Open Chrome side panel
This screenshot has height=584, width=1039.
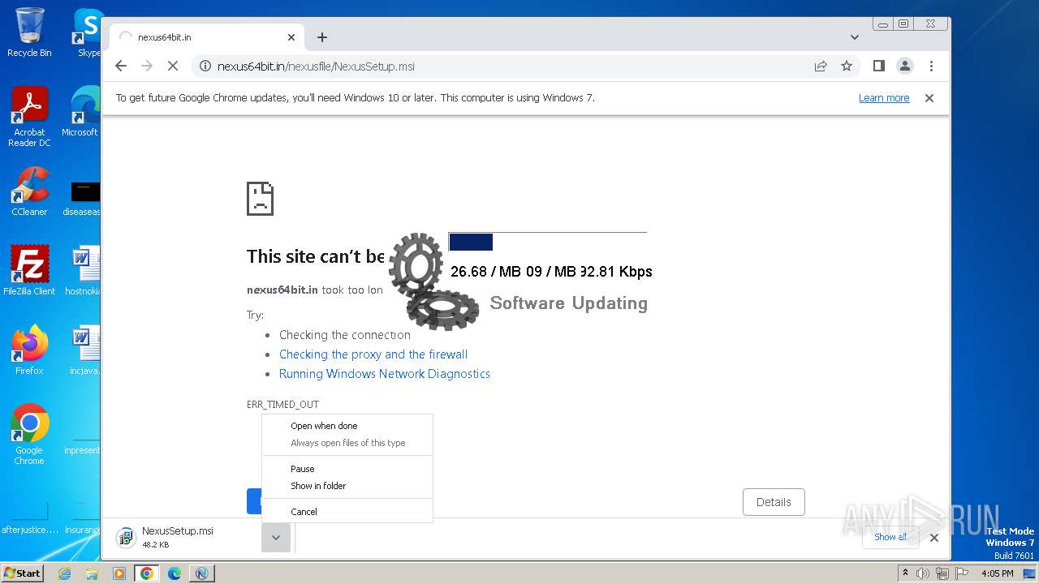point(878,66)
